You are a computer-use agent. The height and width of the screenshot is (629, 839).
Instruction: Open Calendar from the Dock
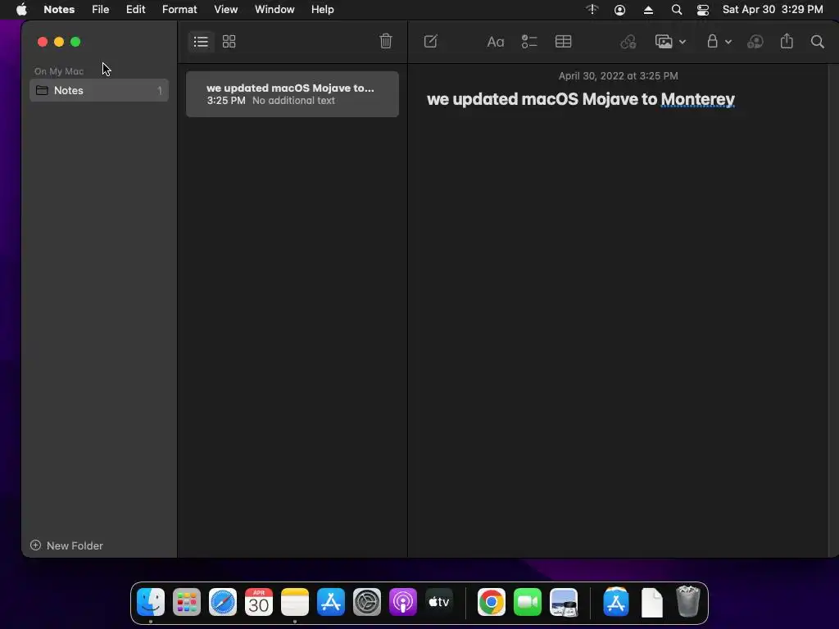(x=259, y=602)
